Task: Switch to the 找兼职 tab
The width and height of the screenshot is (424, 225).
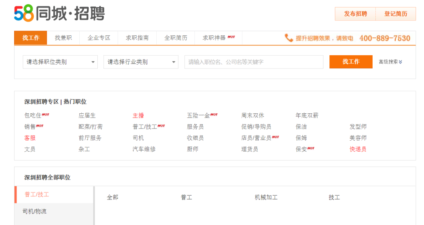Action: click(x=63, y=38)
